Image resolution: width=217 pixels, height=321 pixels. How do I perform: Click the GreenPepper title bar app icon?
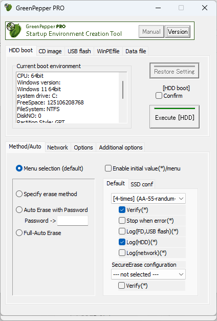[8, 8]
